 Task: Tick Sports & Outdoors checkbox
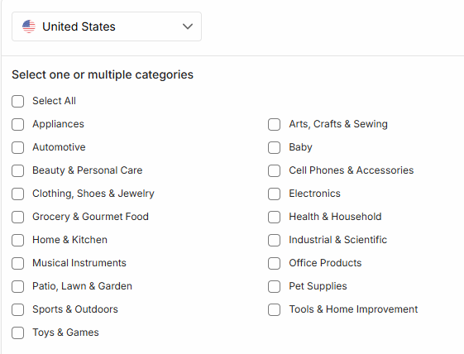click(17, 309)
